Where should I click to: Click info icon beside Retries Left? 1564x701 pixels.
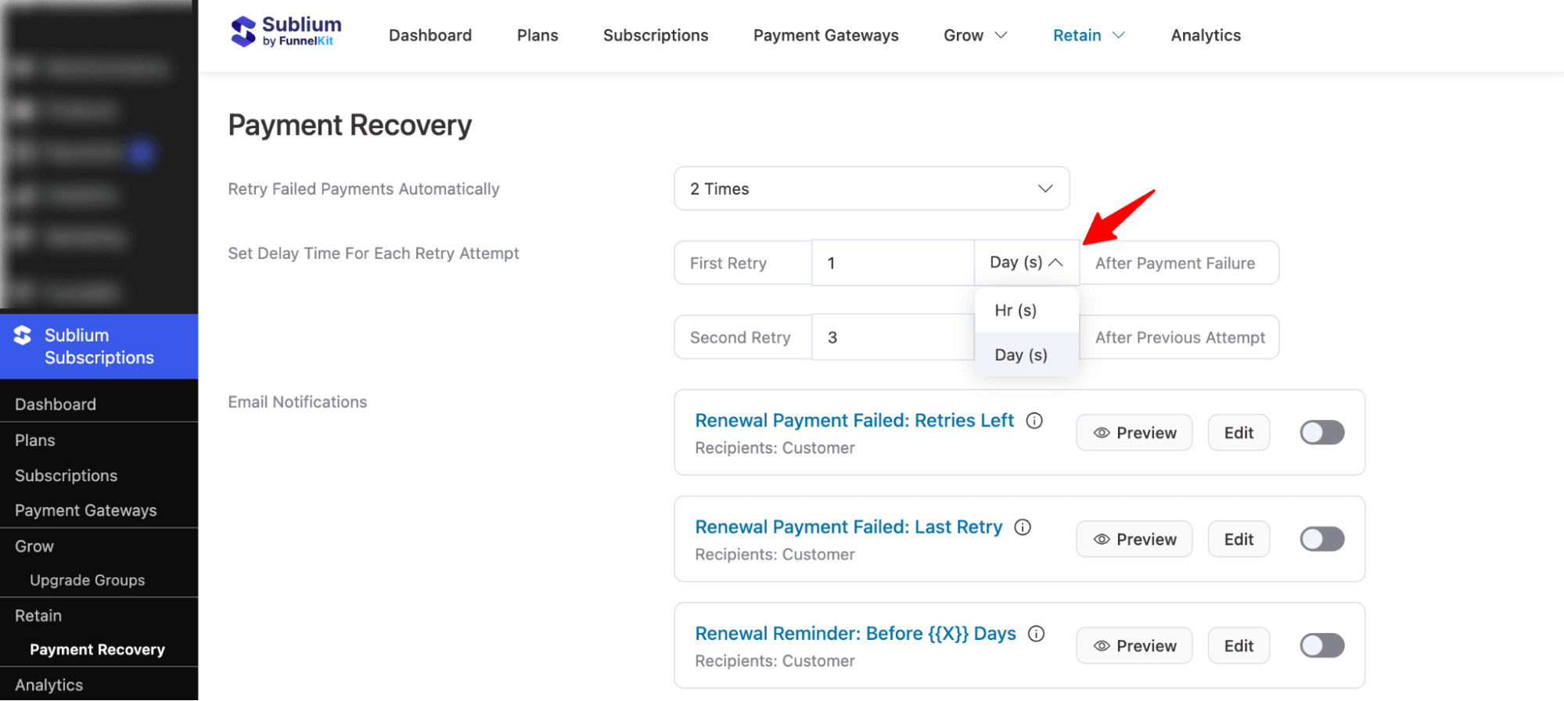[1034, 421]
